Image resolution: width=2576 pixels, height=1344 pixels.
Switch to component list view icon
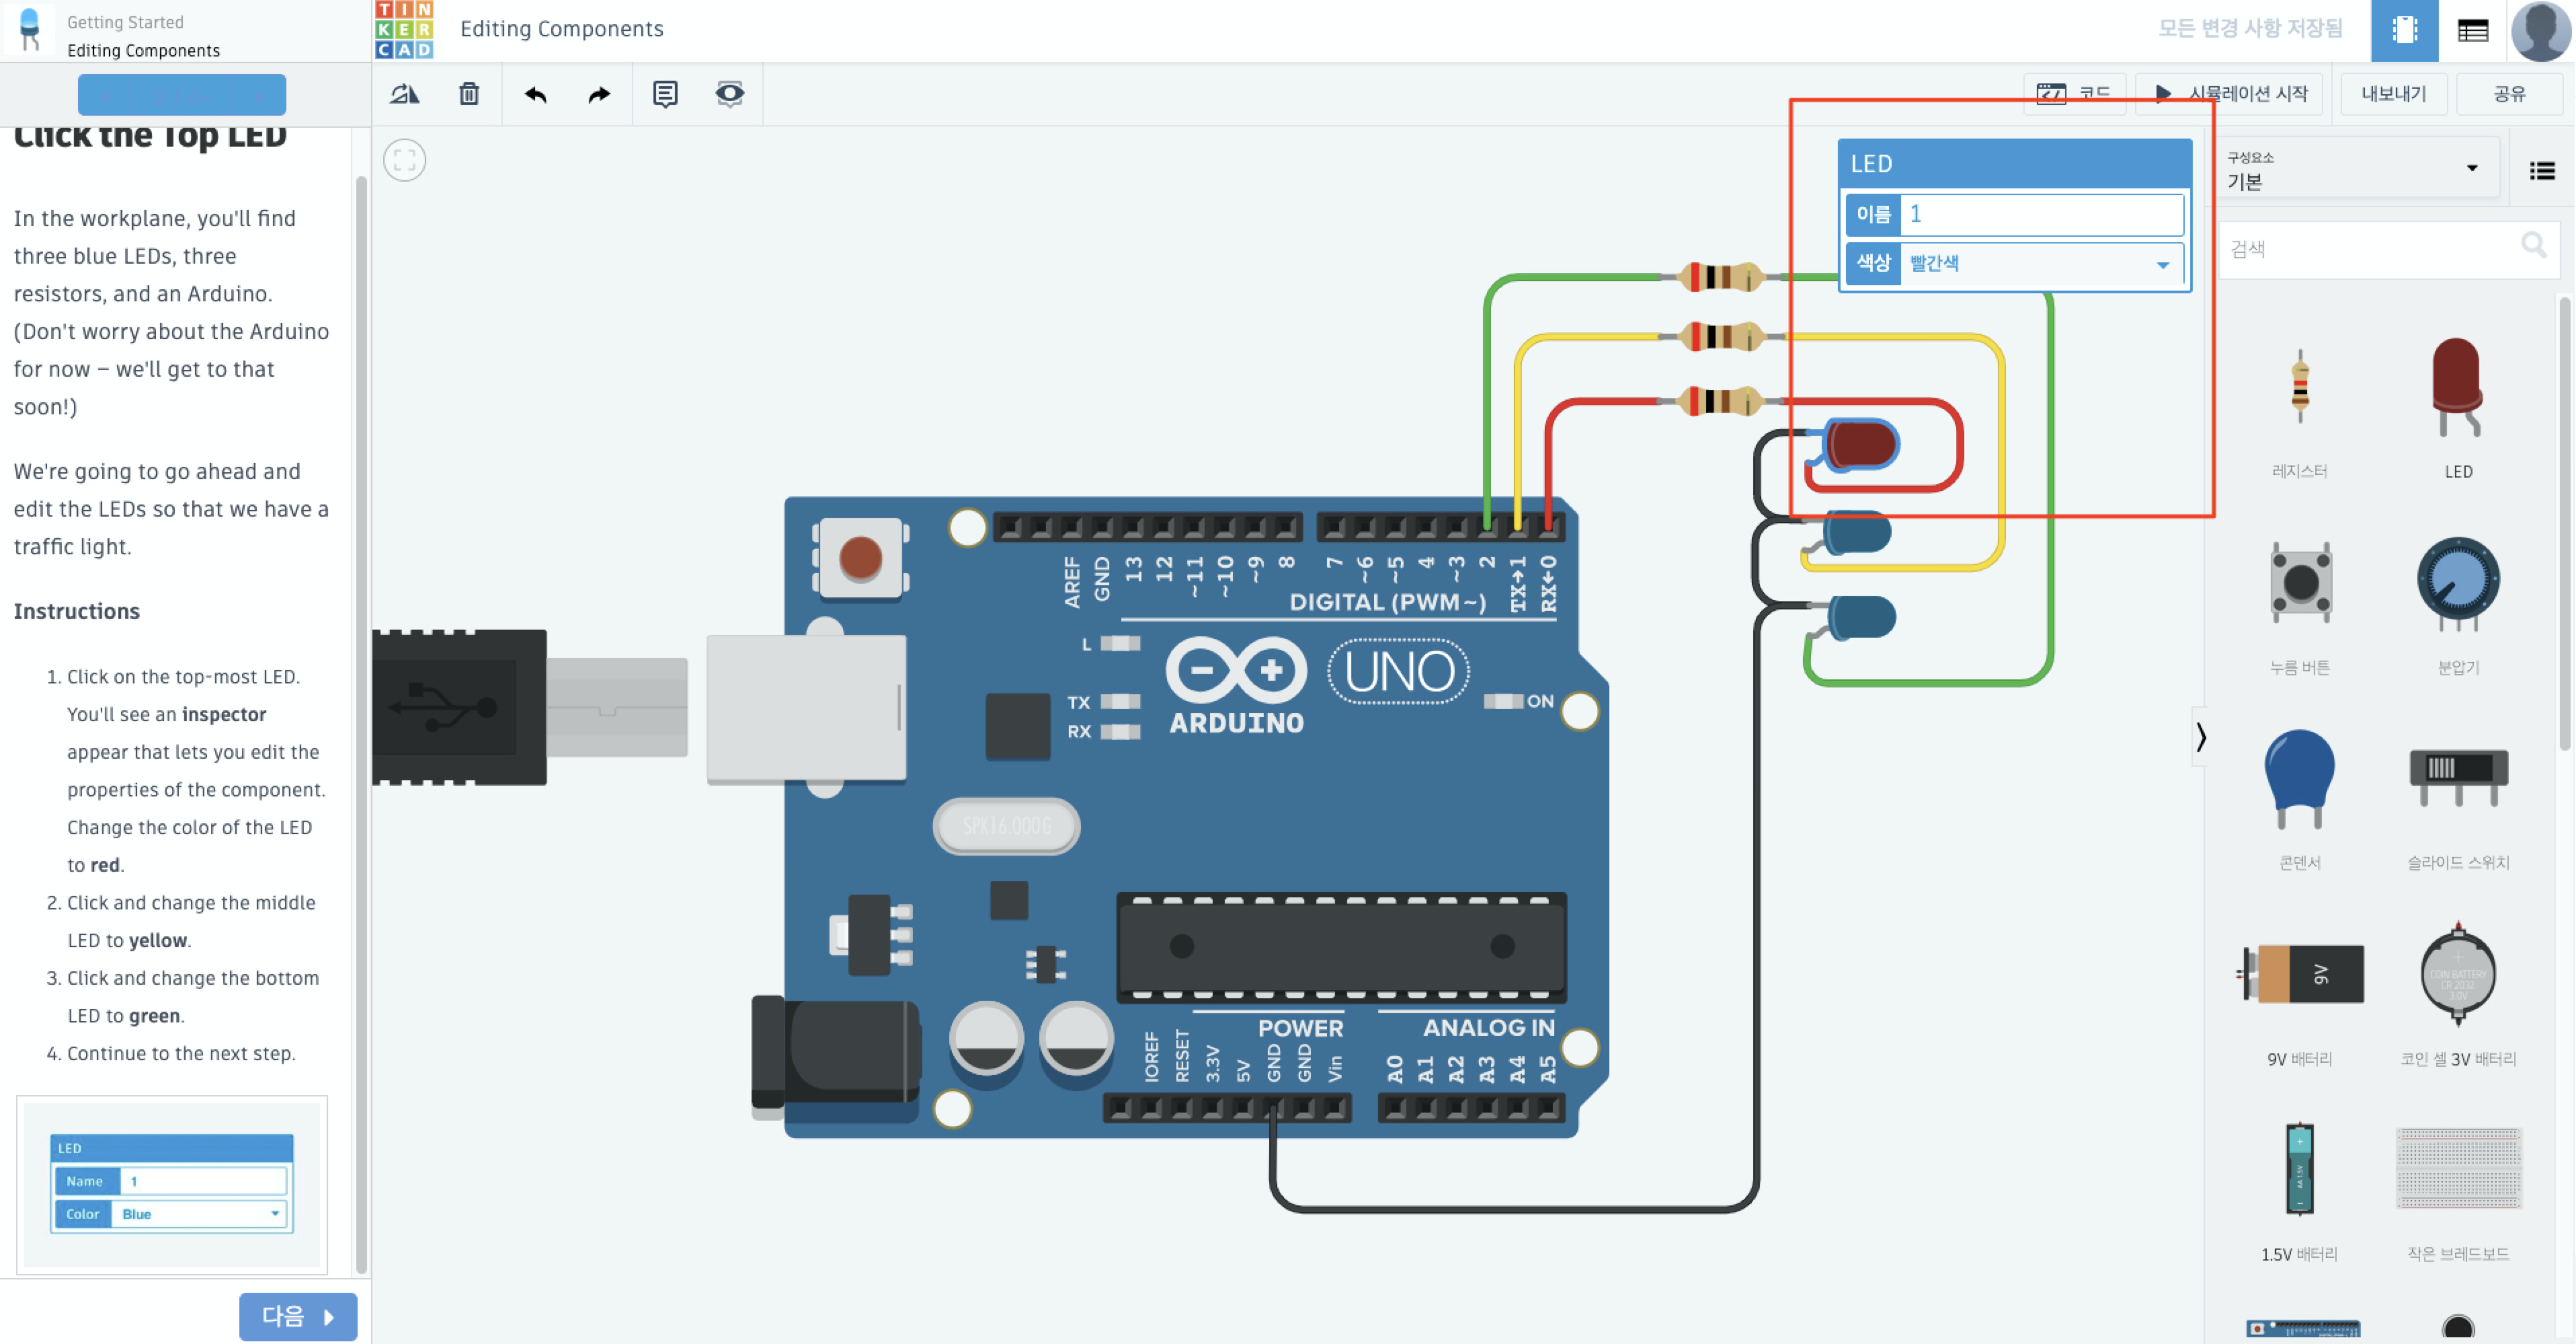coord(2472,30)
